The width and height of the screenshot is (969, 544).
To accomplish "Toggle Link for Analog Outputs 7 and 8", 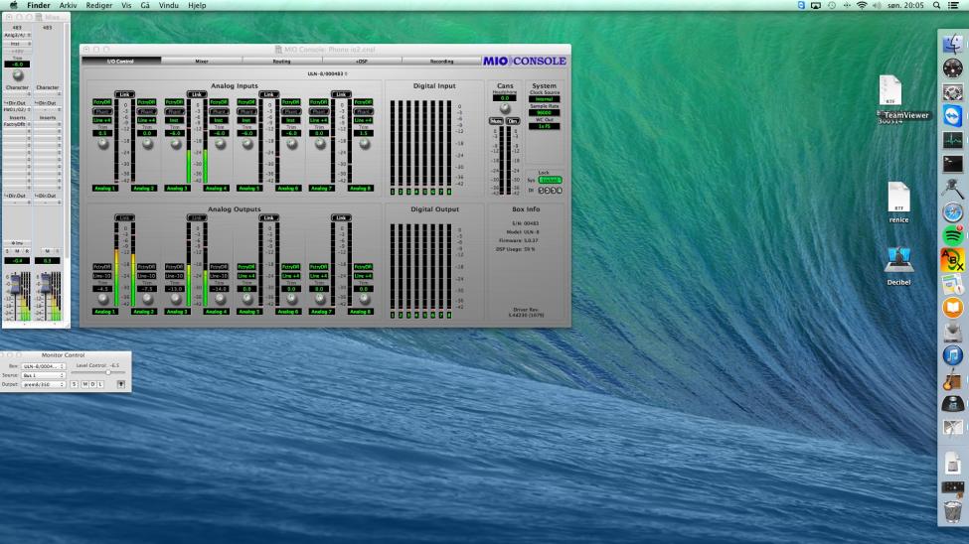I will pos(341,218).
